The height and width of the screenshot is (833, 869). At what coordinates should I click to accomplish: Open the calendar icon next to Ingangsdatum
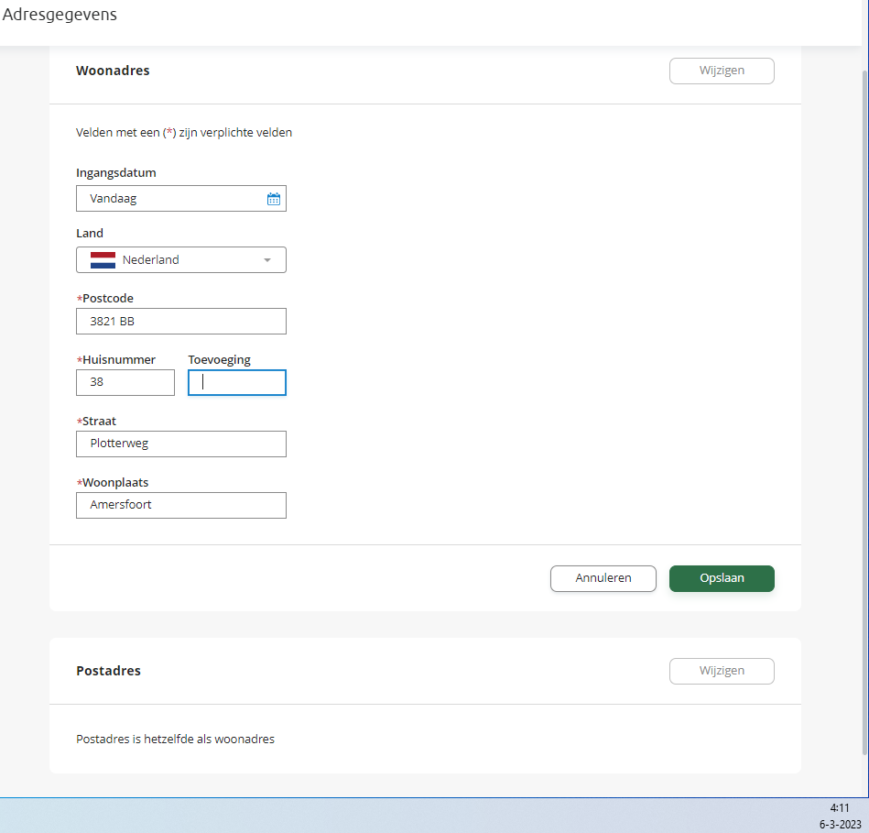pyautogui.click(x=273, y=198)
